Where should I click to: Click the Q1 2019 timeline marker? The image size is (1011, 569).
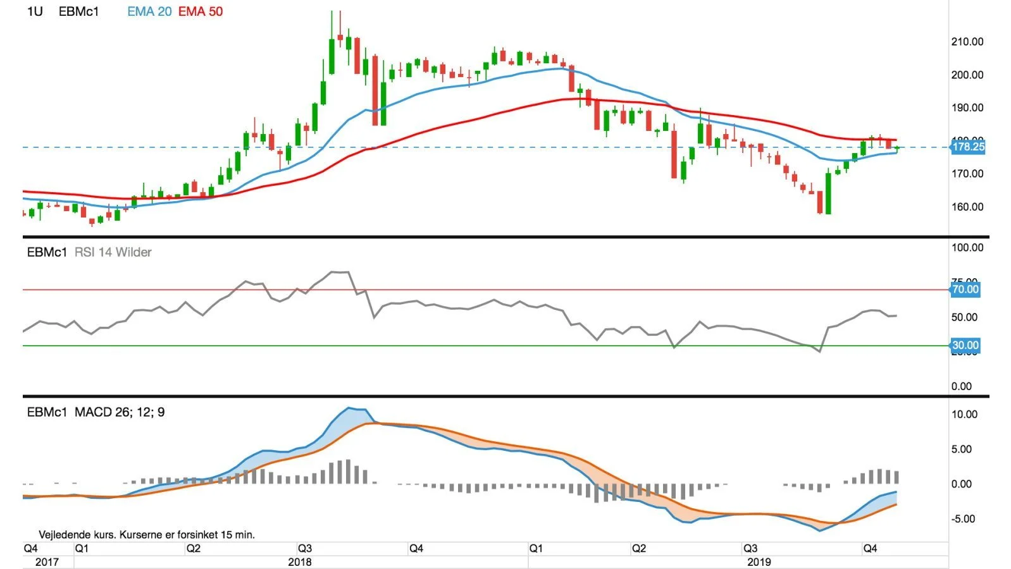536,548
